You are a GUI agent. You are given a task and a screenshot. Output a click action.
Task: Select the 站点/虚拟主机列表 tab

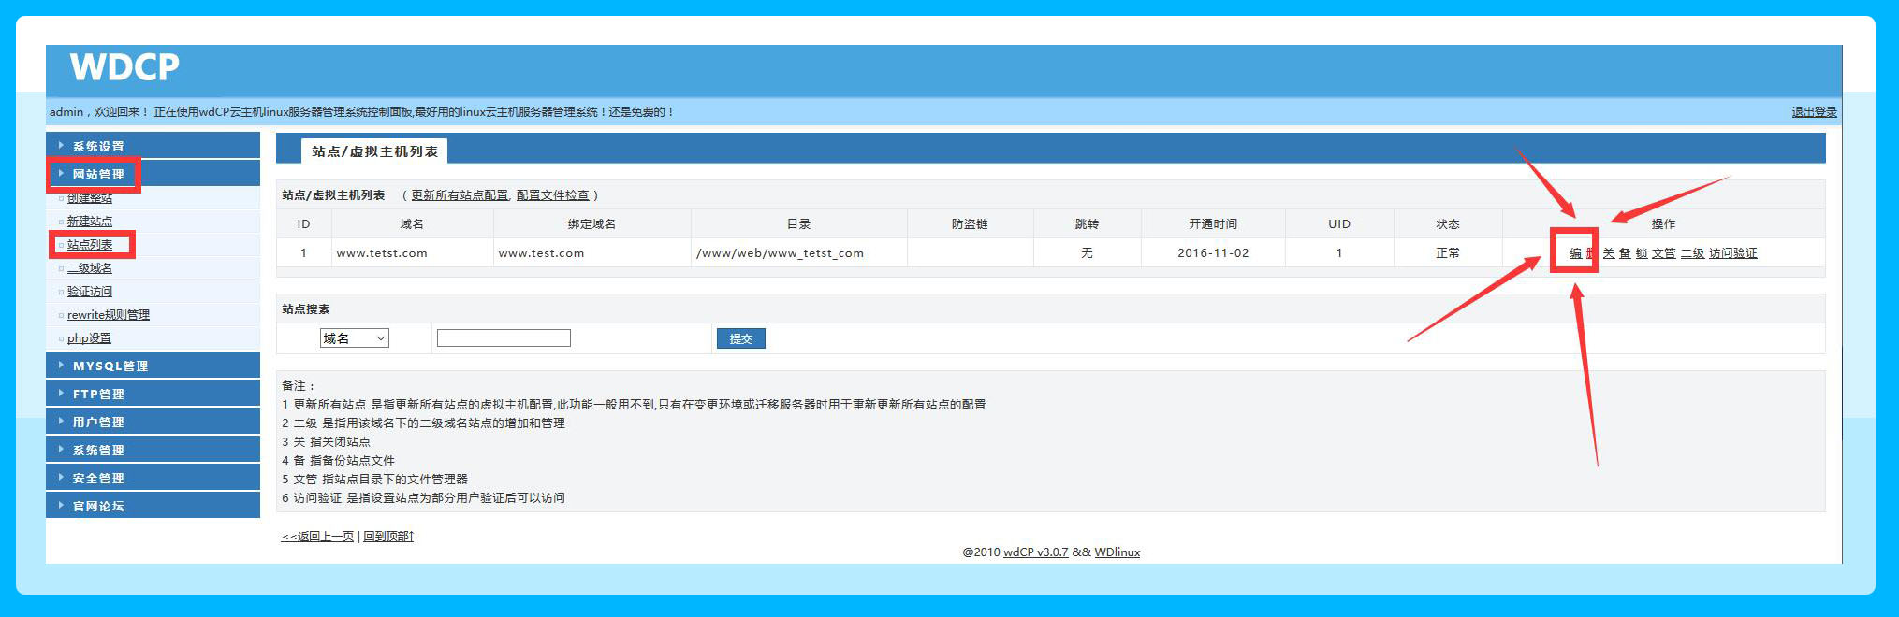pyautogui.click(x=374, y=151)
